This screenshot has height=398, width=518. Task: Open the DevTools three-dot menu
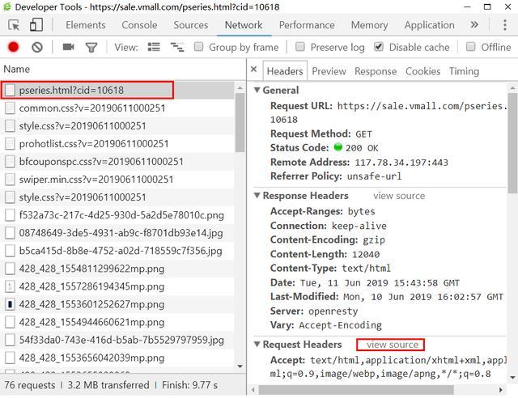click(x=504, y=25)
